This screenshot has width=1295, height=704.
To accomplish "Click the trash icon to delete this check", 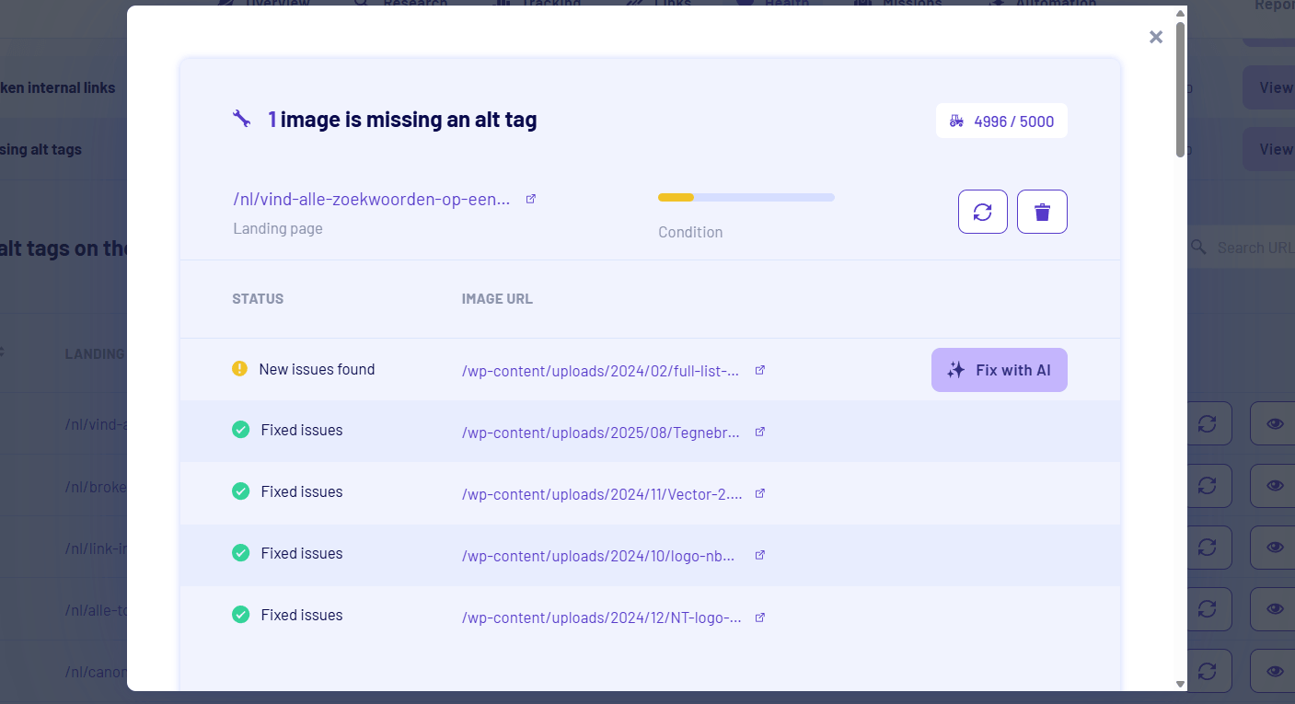I will click(1042, 212).
